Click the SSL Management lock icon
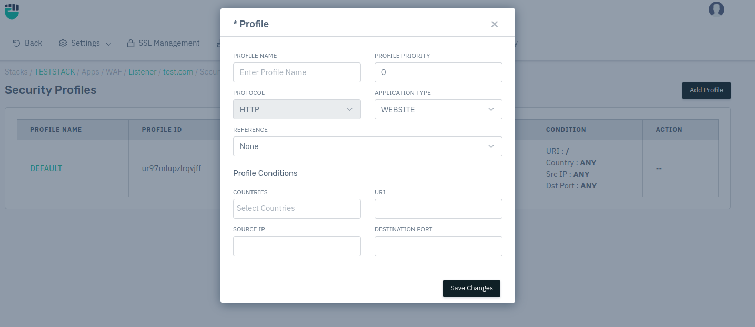Screen dimensions: 755x327 130,43
